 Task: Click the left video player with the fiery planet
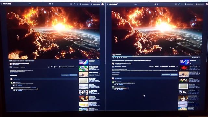[x=54, y=33]
